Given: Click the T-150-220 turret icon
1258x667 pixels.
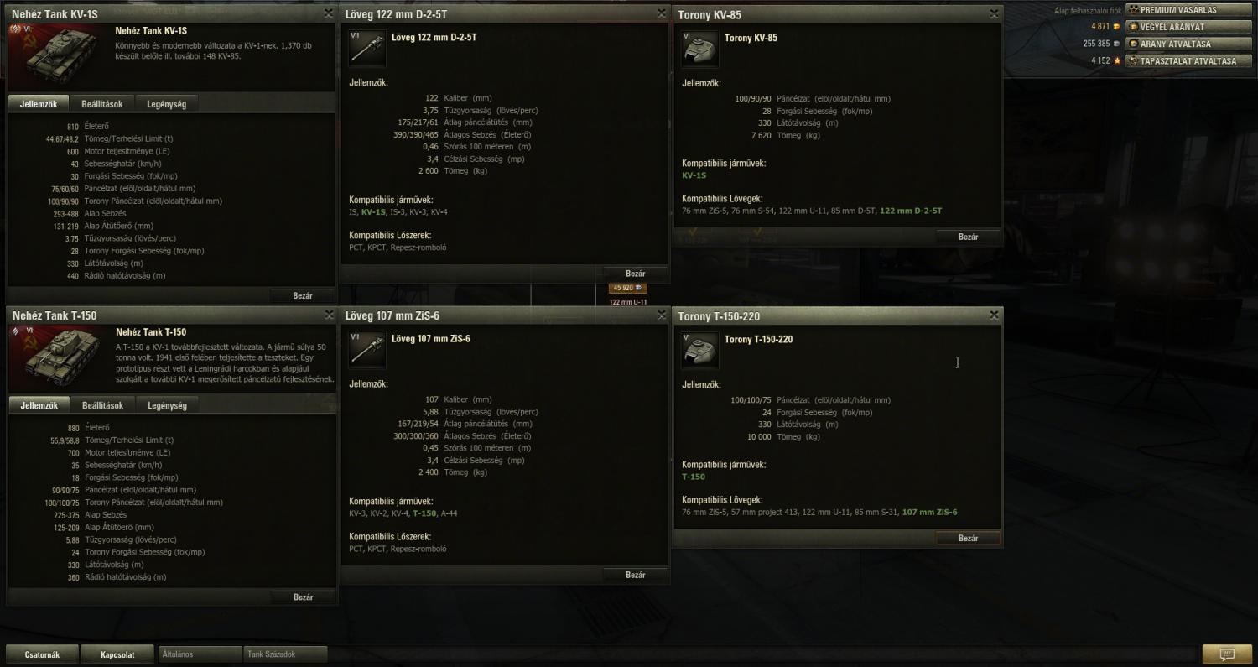Looking at the screenshot, I should pyautogui.click(x=699, y=350).
